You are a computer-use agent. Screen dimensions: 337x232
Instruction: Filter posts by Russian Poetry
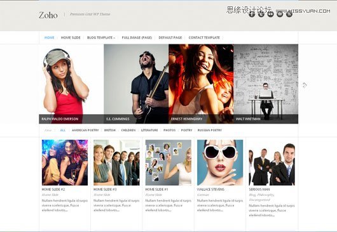coord(210,130)
